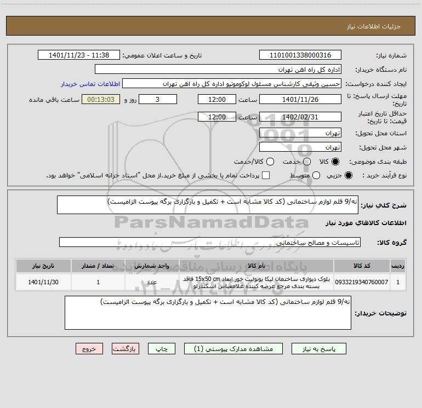This screenshot has height=408, width=422.
Task: Click the پاسخ به نیاز button
Action: (x=319, y=349)
